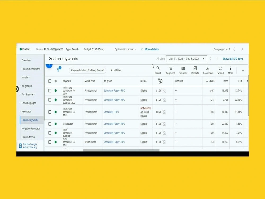Sort by Clicks column header
Screen dimensions: 265x199
pos(210,81)
